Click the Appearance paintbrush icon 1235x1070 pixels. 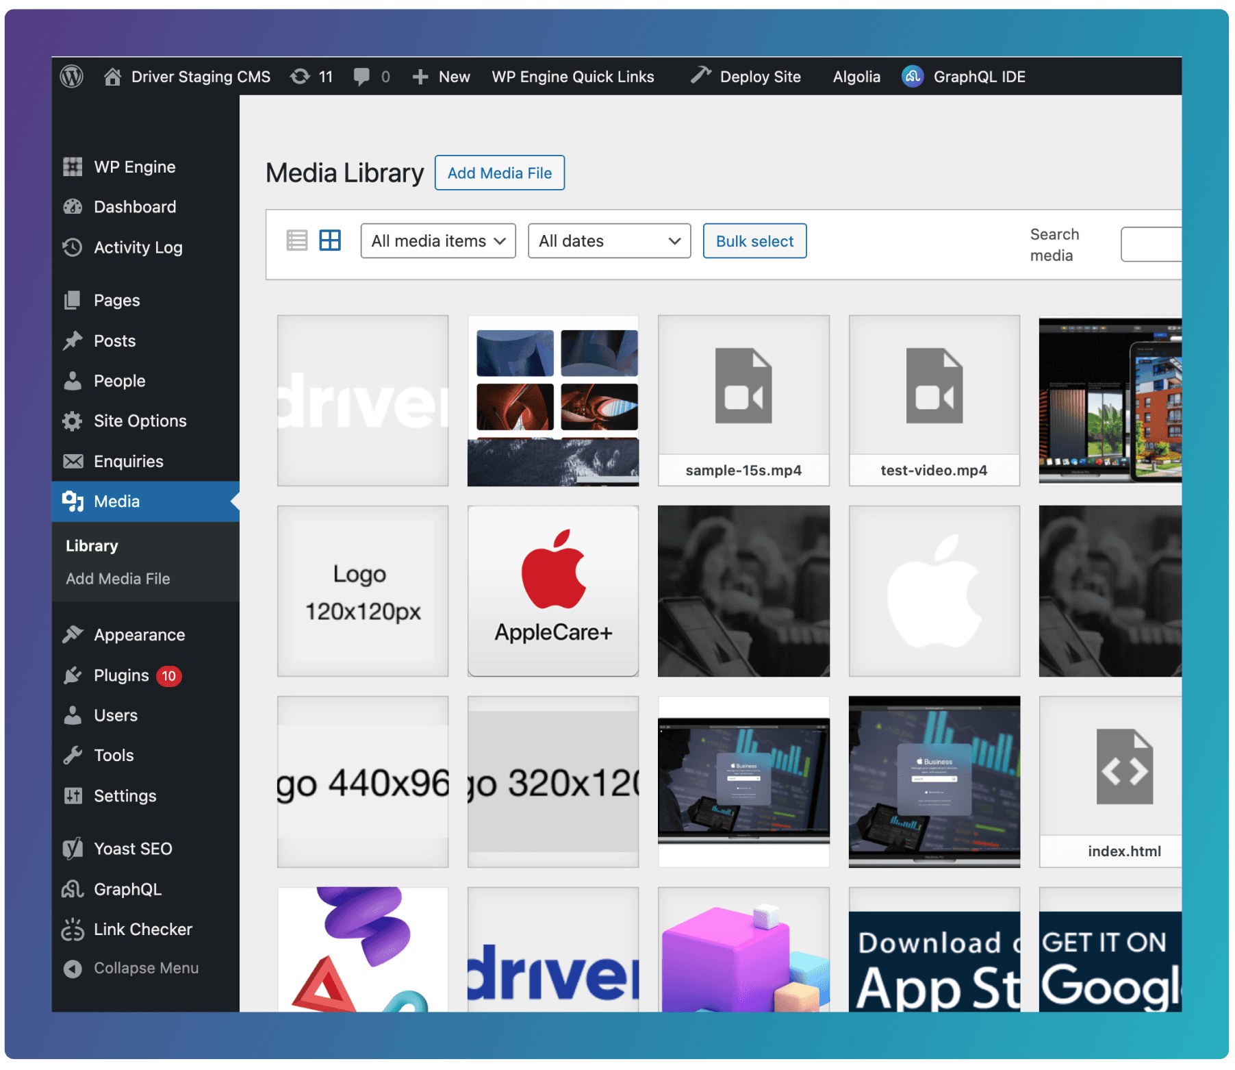point(73,635)
